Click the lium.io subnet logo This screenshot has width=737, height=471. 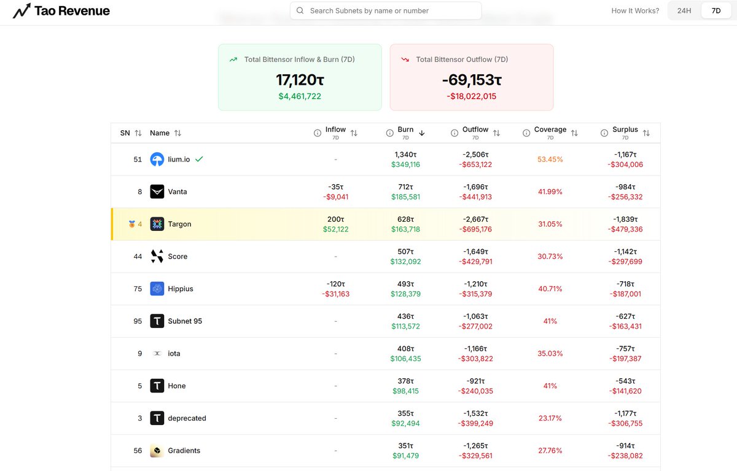click(x=157, y=160)
